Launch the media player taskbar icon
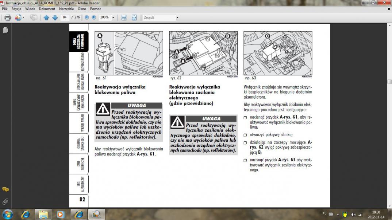 pos(61,214)
